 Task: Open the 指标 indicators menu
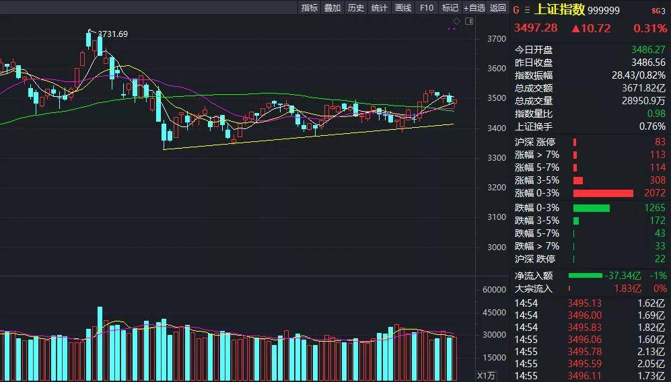tap(309, 7)
